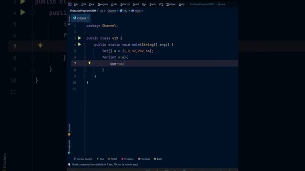Open the VCS menu
The width and height of the screenshot is (305, 171).
pos(161,4)
